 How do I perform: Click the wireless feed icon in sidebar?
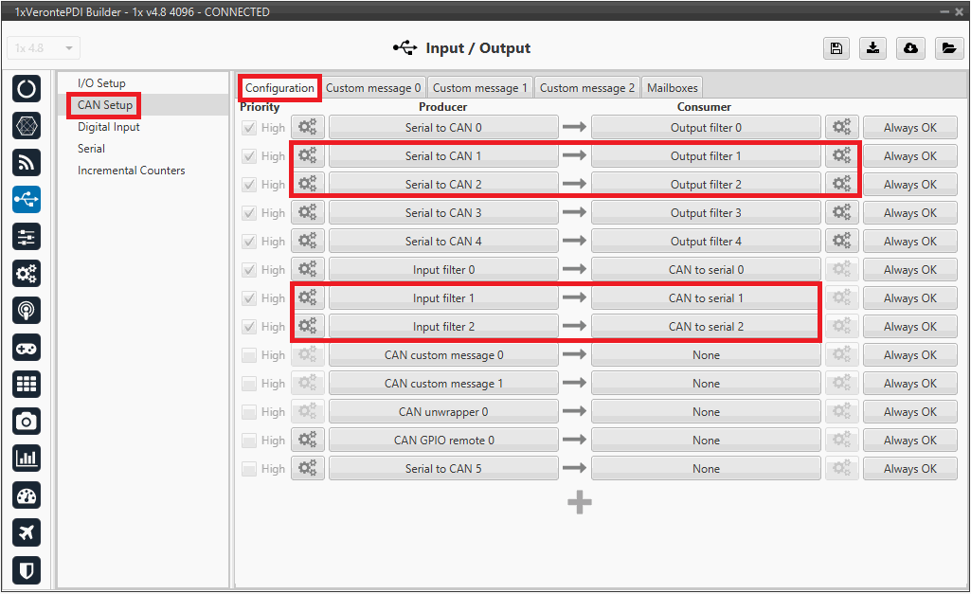coord(27,162)
